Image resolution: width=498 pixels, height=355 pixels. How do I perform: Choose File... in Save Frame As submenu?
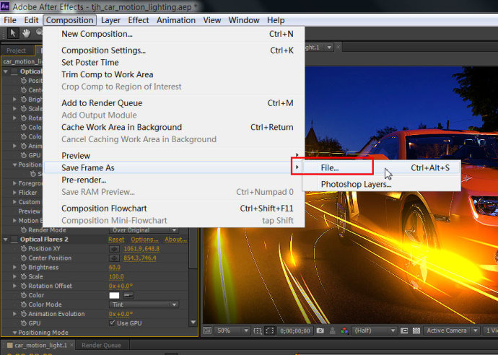[382, 167]
